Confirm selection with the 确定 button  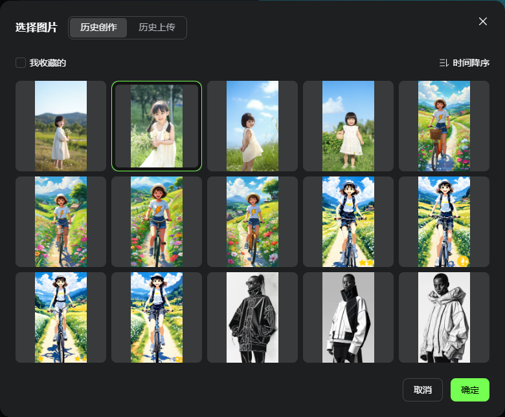coord(470,390)
